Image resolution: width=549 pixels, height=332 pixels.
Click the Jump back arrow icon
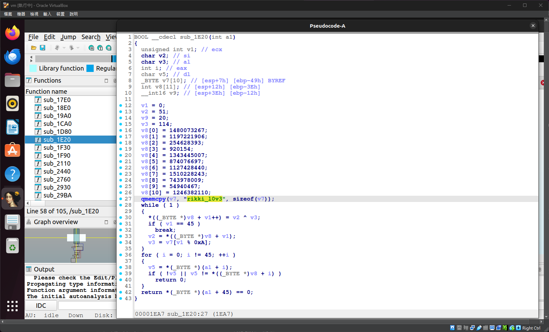[x=57, y=48]
